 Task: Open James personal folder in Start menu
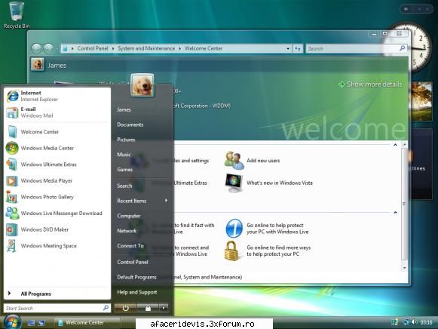(124, 109)
